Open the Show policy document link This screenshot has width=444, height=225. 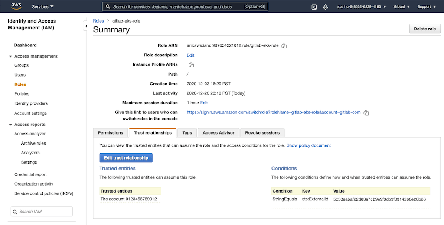click(x=308, y=145)
